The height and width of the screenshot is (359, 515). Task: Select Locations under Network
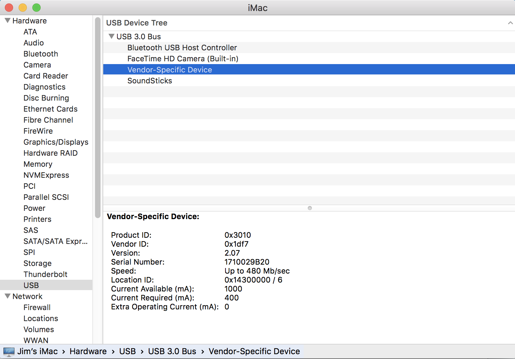(41, 318)
